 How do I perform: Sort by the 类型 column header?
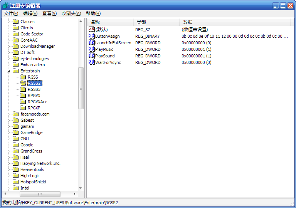click(x=156, y=22)
